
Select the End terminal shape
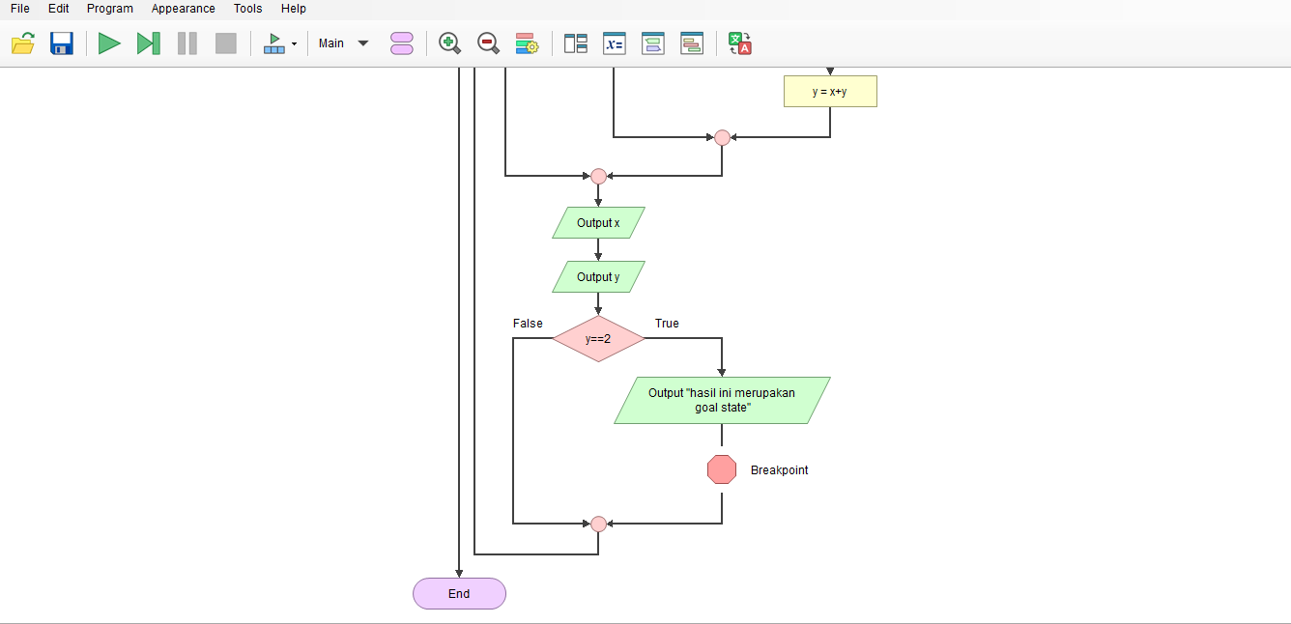459,594
